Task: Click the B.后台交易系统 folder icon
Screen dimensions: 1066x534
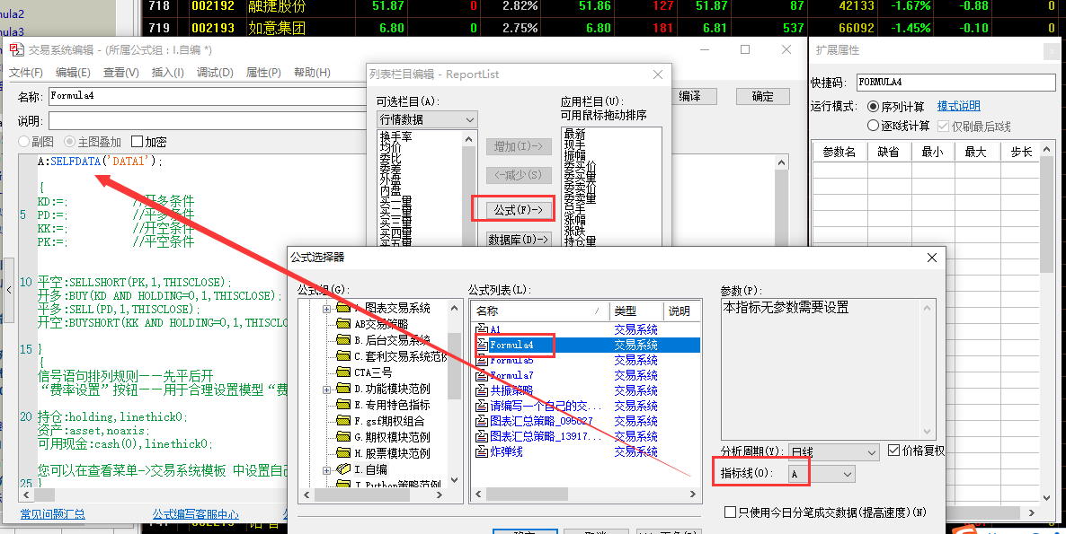Action: click(343, 340)
